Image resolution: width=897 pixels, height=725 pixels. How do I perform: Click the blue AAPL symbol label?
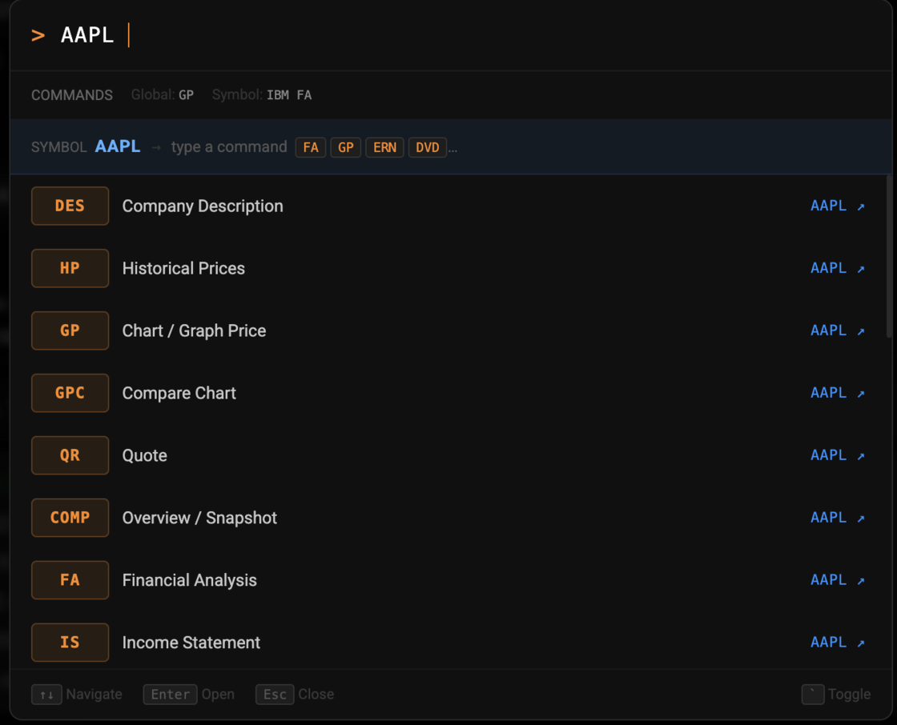tap(118, 146)
